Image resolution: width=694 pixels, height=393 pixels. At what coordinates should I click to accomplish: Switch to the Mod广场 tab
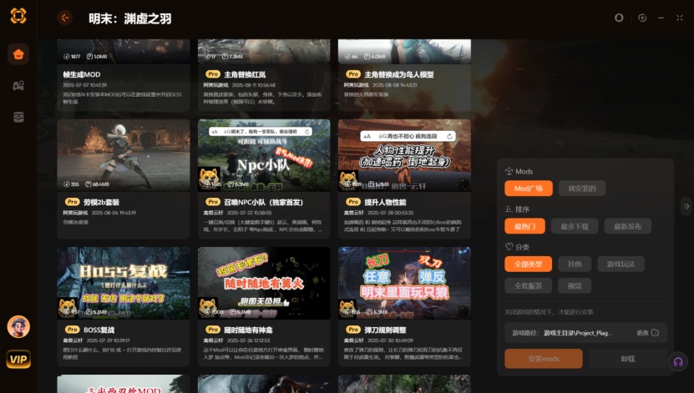(x=529, y=189)
